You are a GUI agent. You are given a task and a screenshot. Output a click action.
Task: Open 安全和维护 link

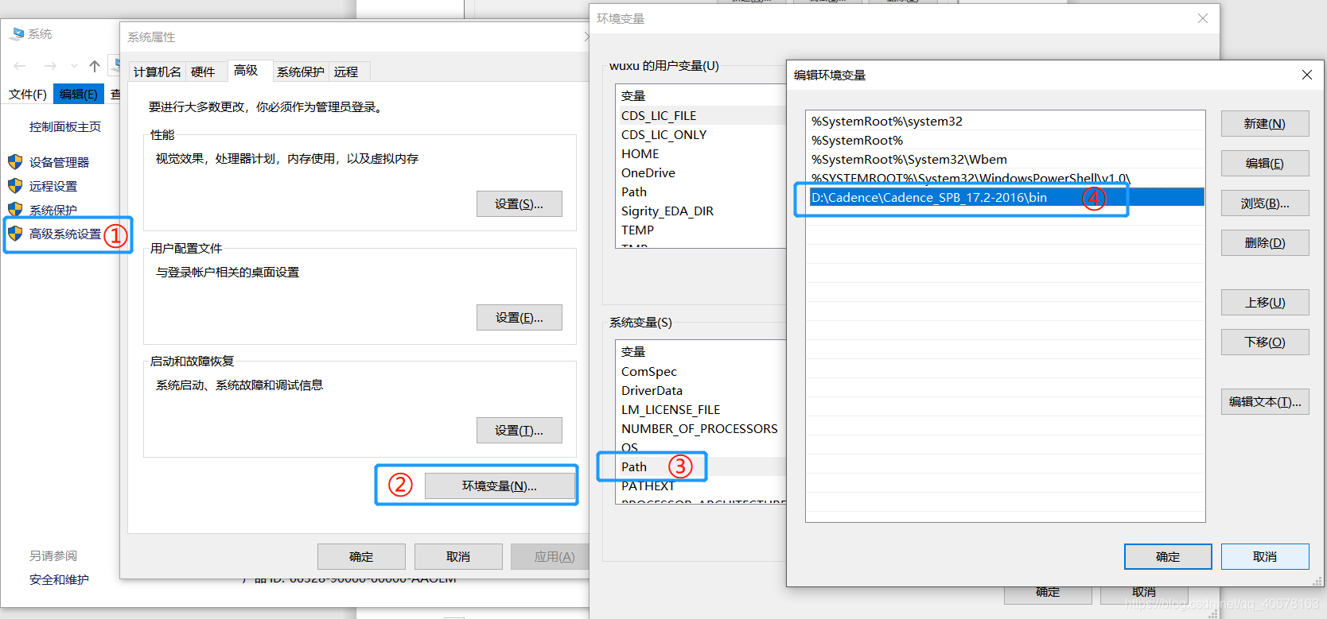pyautogui.click(x=60, y=580)
